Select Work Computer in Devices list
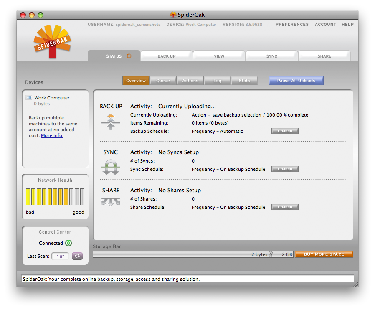 click(x=52, y=98)
